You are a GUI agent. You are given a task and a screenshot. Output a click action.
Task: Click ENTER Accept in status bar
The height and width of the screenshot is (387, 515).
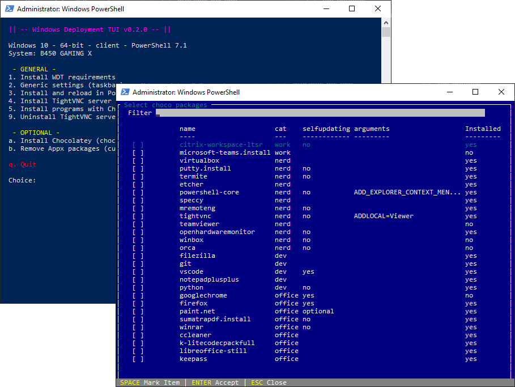[x=215, y=382]
